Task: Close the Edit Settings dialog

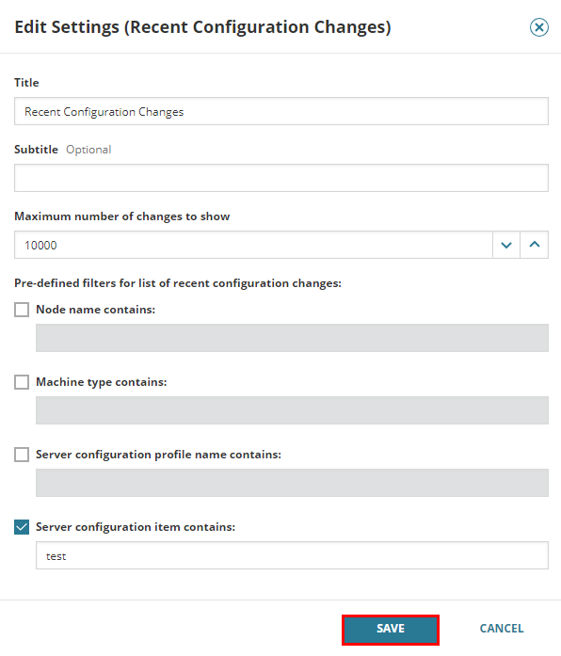Action: click(x=538, y=27)
